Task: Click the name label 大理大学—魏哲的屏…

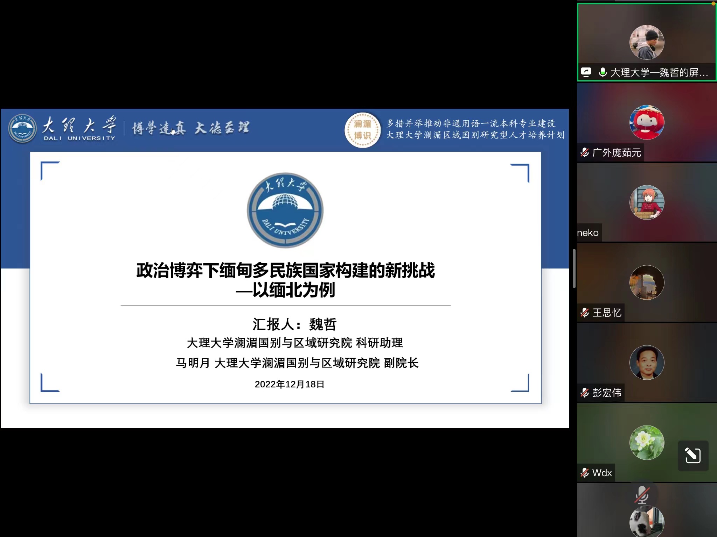Action: point(659,72)
